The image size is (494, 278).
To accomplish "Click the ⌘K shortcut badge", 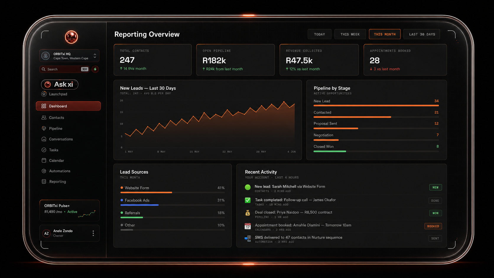I will pyautogui.click(x=85, y=69).
